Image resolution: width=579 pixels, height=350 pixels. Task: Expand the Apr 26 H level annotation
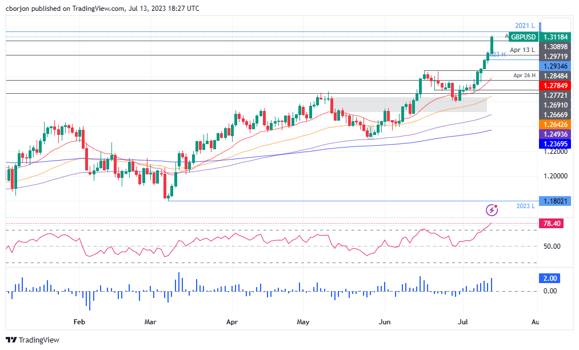click(525, 76)
